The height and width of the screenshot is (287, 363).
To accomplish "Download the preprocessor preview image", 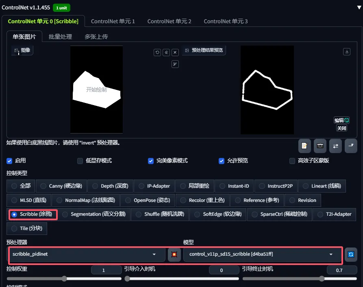I will point(347,51).
